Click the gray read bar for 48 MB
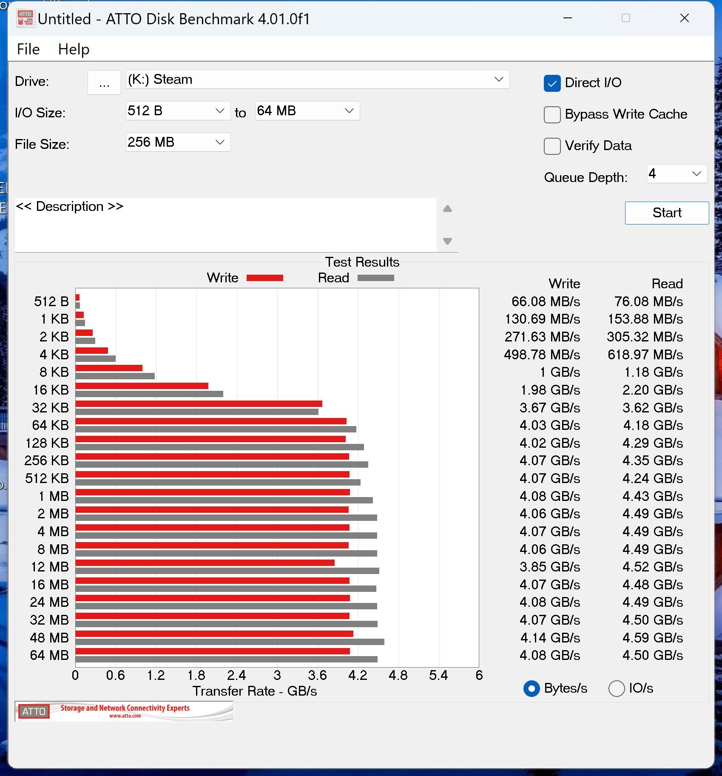 click(x=230, y=642)
